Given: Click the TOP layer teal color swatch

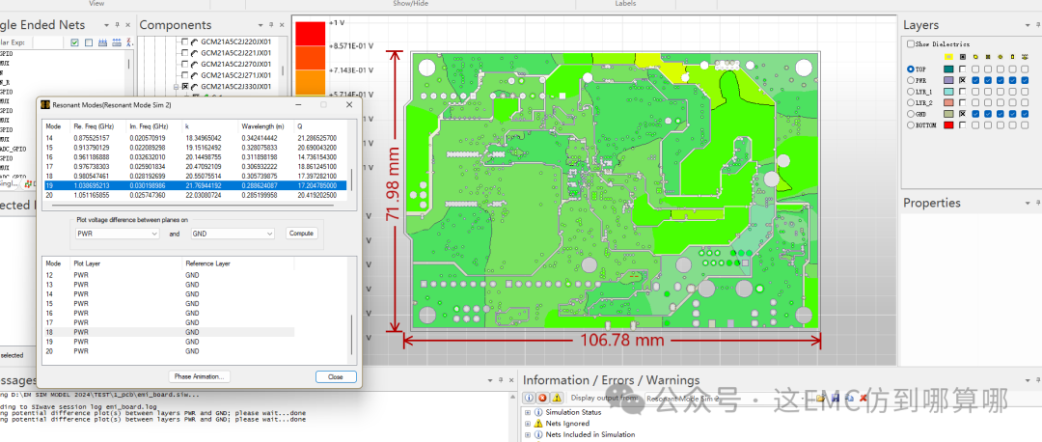Looking at the screenshot, I should click(948, 69).
